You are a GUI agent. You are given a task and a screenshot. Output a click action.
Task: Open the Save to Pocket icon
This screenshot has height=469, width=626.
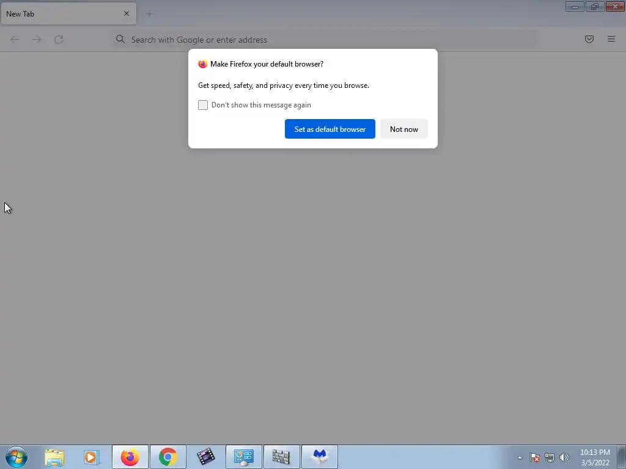point(589,39)
